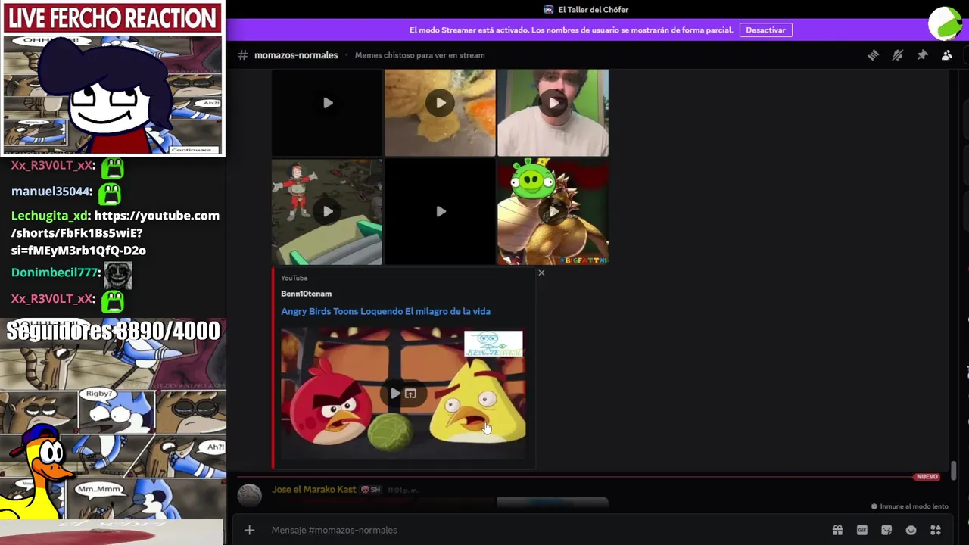Play the top-left black video thumbnail
Viewport: 969px width, 545px height.
click(328, 103)
